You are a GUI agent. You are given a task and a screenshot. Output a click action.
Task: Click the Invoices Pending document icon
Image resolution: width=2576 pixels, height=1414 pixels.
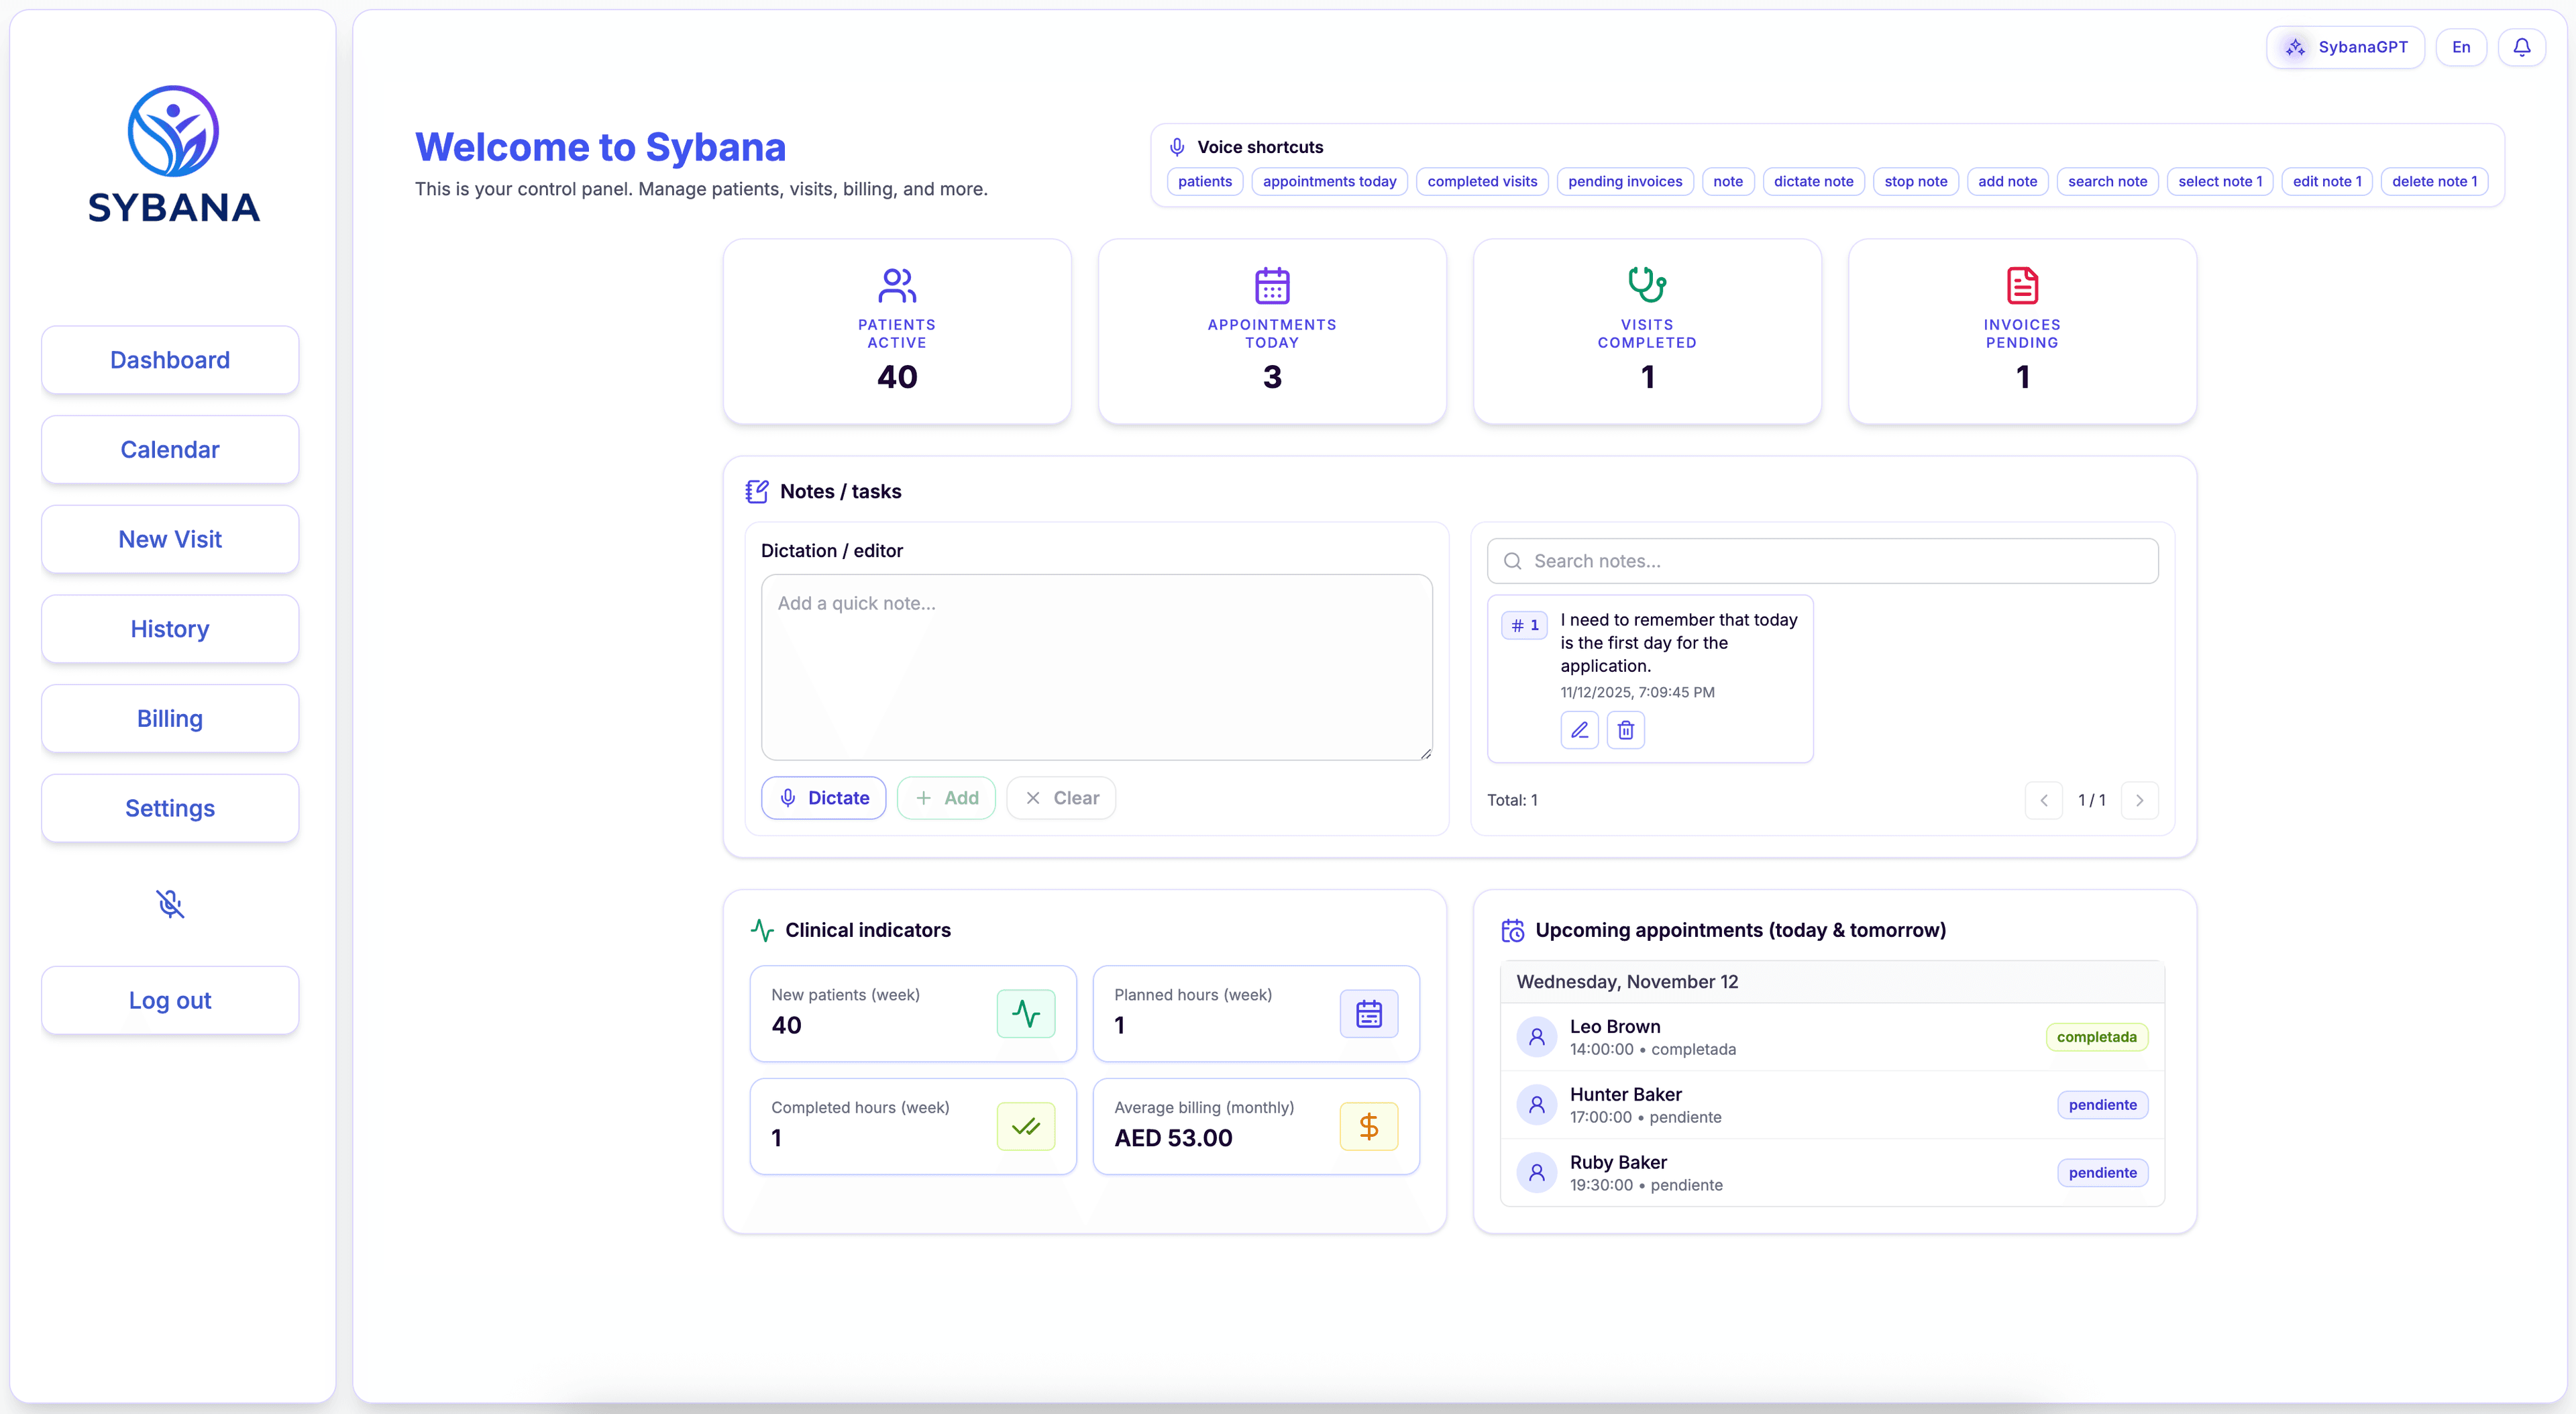(x=2021, y=285)
